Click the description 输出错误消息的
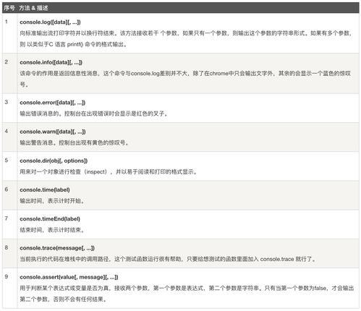 tap(94, 114)
